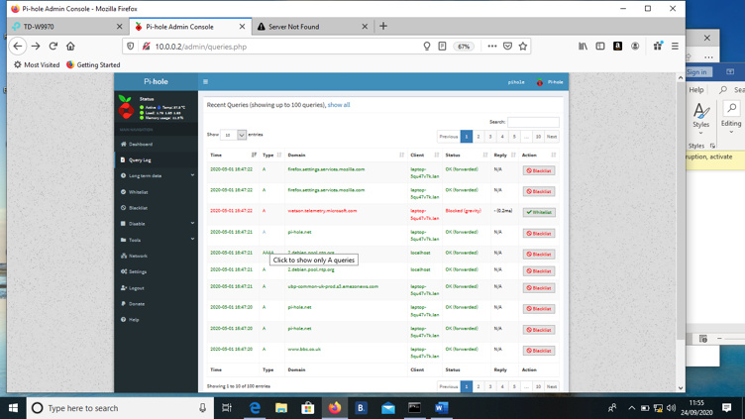Toggle the Pi-hole sidebar hamburger menu
745x419 pixels.
click(205, 82)
